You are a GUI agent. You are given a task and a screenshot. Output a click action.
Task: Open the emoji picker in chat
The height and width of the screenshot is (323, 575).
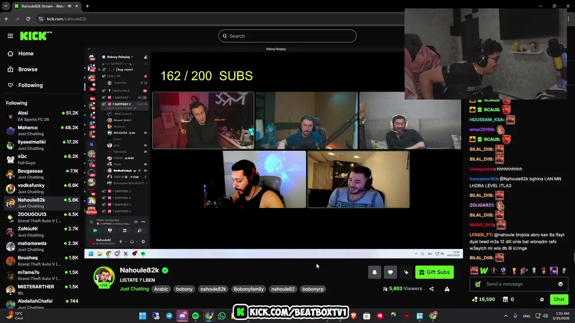coord(560,284)
